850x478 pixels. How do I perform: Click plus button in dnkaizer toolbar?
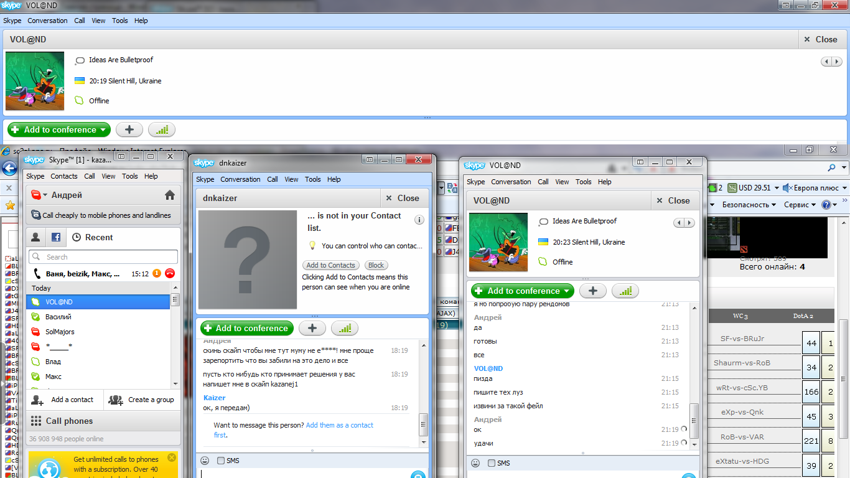click(312, 329)
